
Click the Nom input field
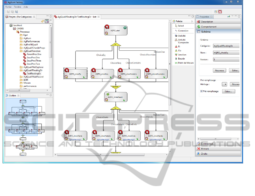tap(226, 53)
